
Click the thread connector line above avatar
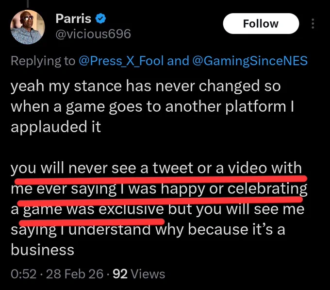pos(28,3)
